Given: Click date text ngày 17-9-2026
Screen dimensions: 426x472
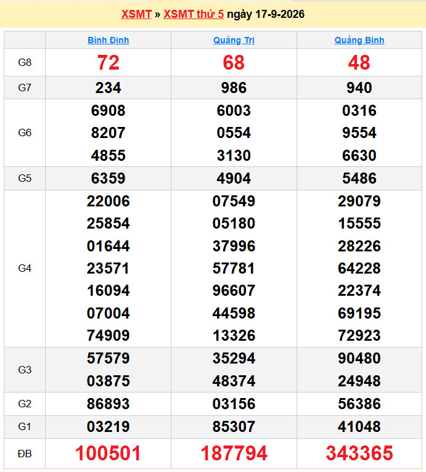Looking at the screenshot, I should [266, 14].
